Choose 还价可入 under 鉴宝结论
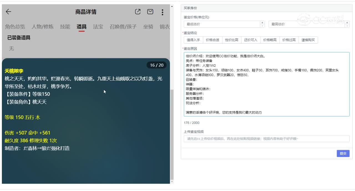Viewport: 355px width, 191px height. 250,40
